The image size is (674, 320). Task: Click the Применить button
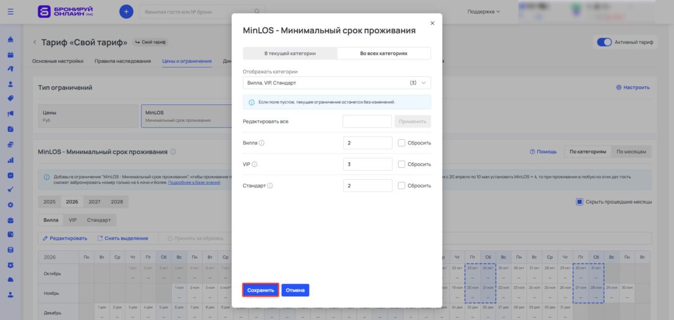click(413, 121)
